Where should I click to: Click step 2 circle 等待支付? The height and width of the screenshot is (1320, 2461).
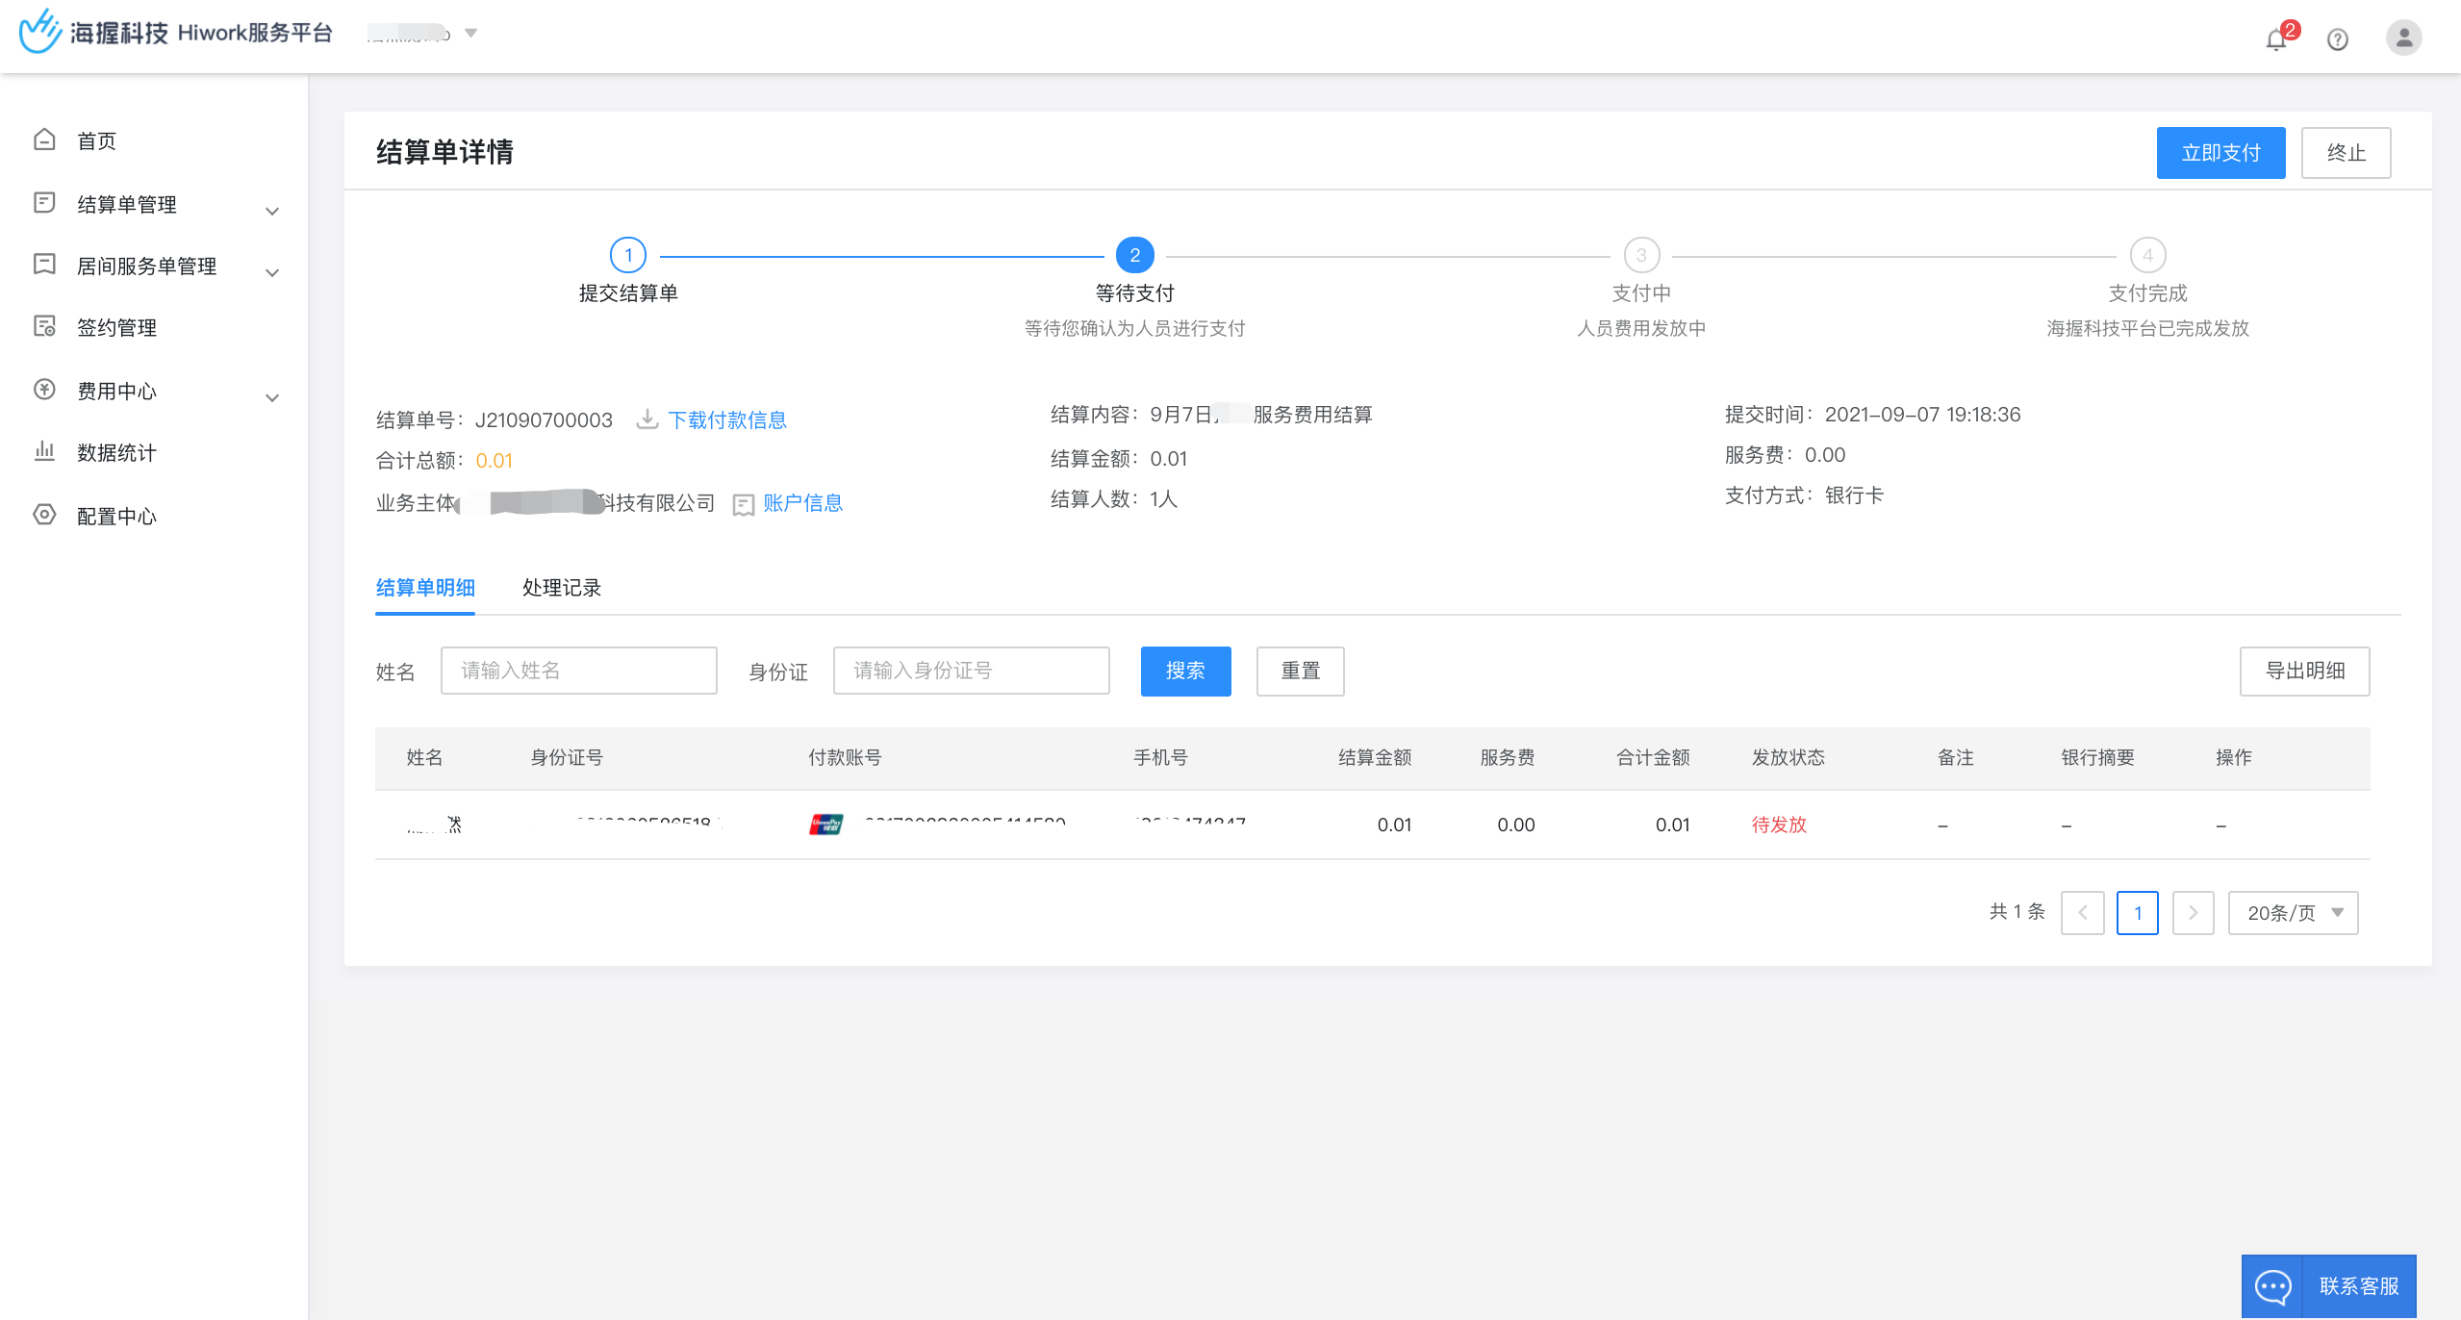pos(1135,255)
